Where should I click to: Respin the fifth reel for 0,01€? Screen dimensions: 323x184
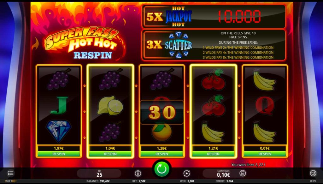[x=265, y=154]
